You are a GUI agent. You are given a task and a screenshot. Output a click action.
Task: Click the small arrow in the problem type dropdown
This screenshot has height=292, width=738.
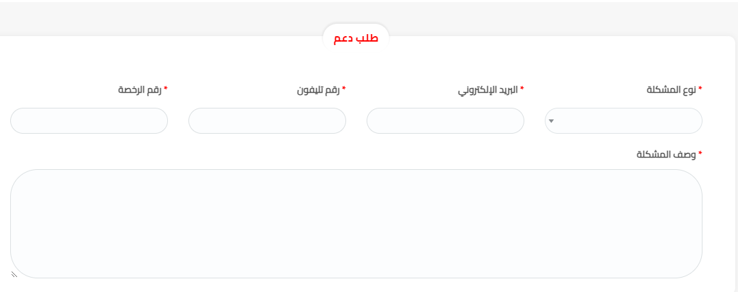pos(552,121)
